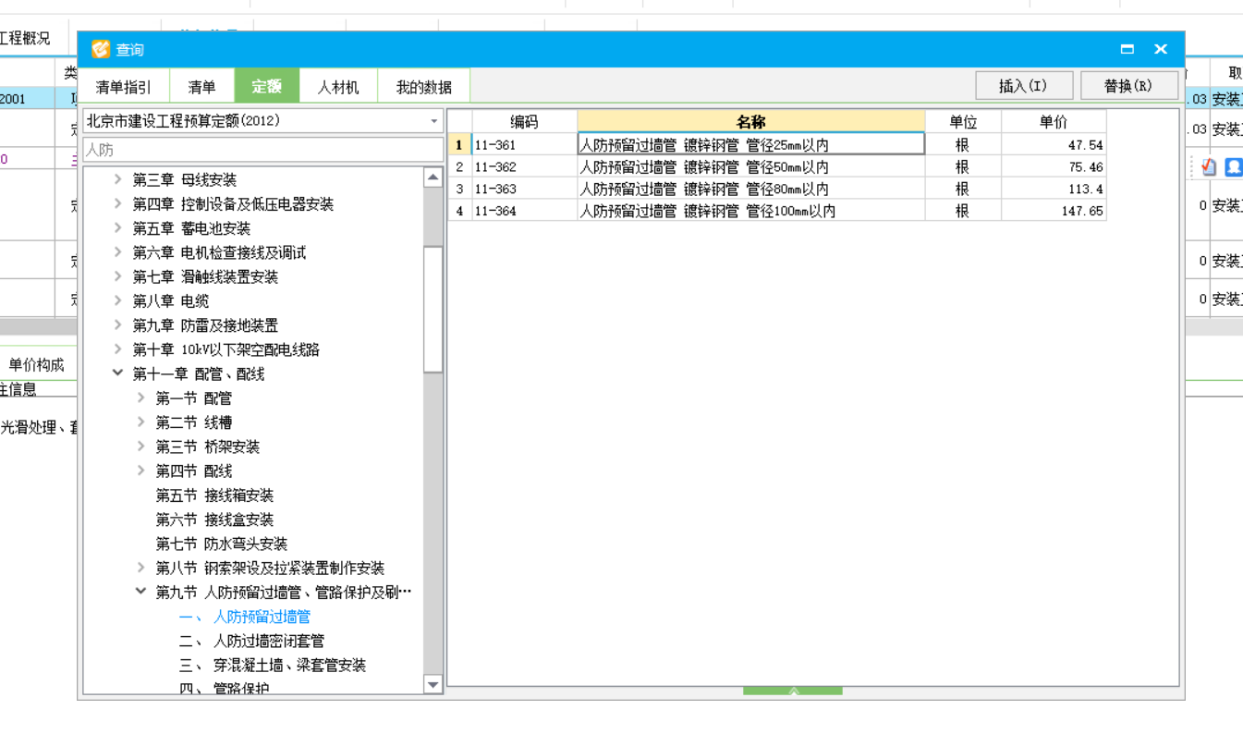The height and width of the screenshot is (734, 1243).
Task: Select 第六节 接线盒安装 tree item
Action: [214, 520]
